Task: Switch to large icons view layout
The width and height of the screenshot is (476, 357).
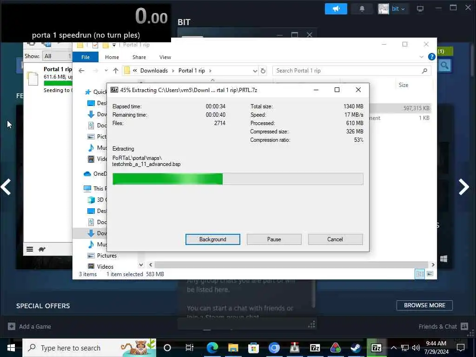Action: click(x=430, y=274)
